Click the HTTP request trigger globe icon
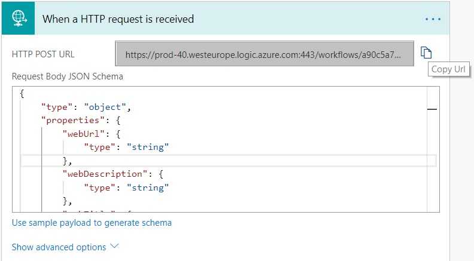This screenshot has width=474, height=261. click(19, 19)
